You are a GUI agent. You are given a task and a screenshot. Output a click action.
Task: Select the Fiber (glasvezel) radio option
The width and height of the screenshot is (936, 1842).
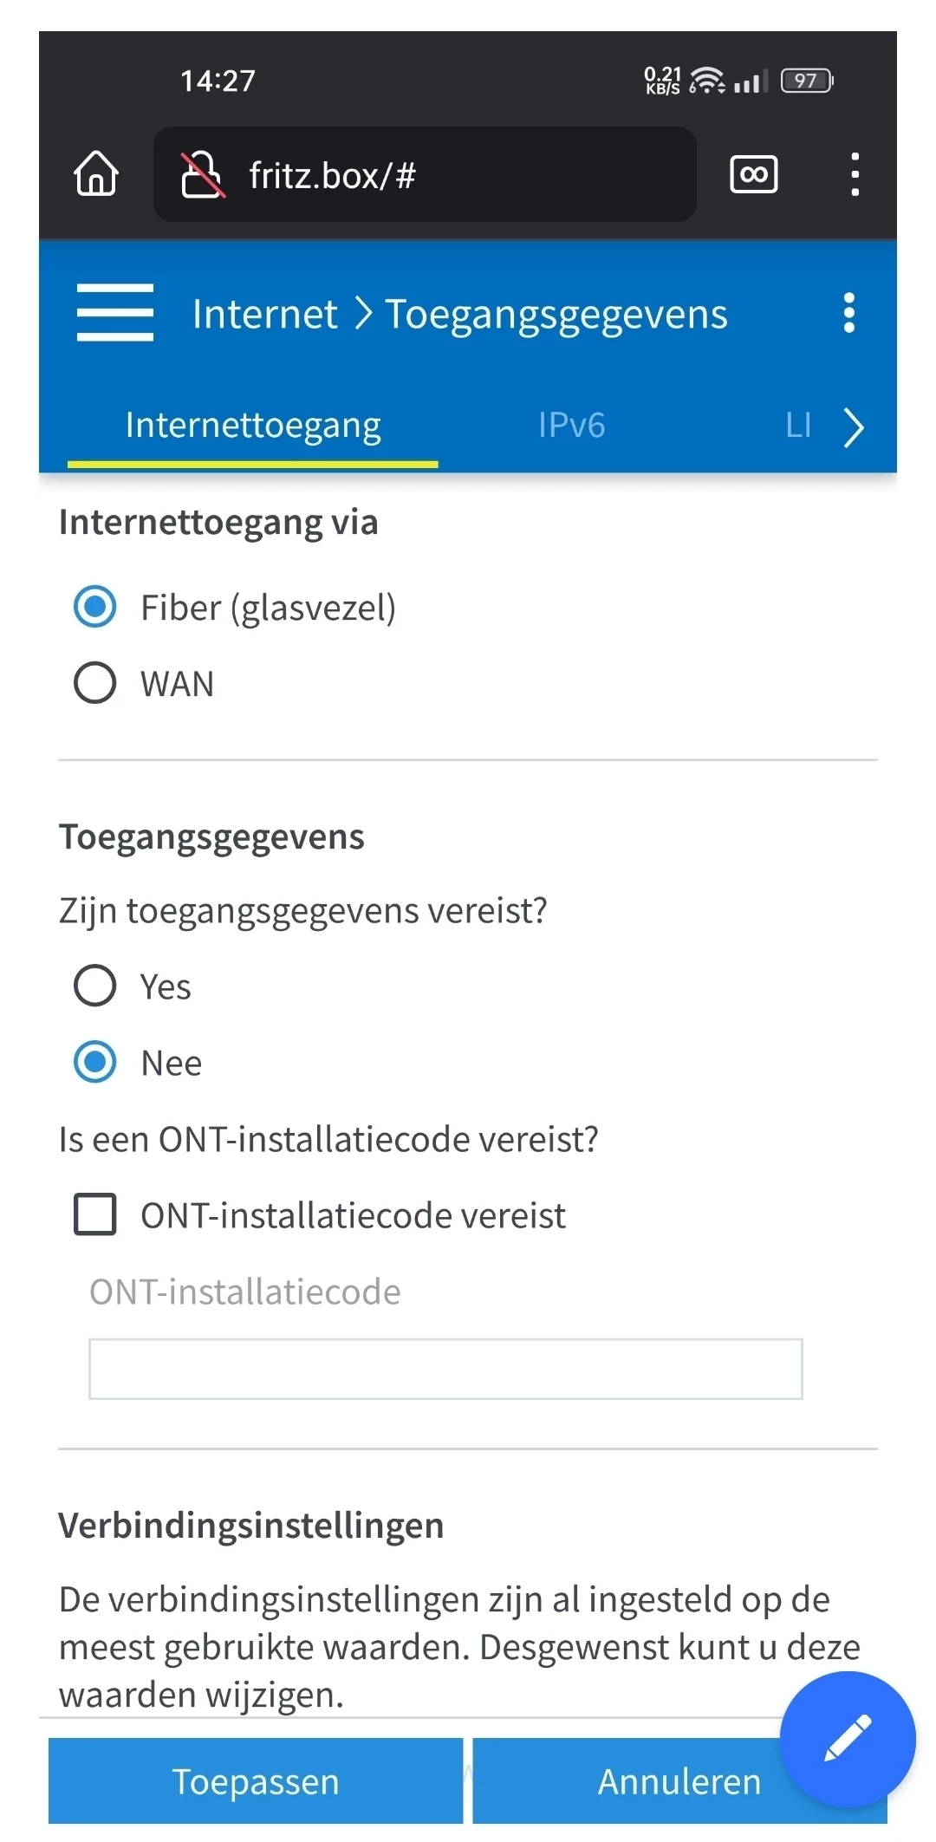(95, 607)
